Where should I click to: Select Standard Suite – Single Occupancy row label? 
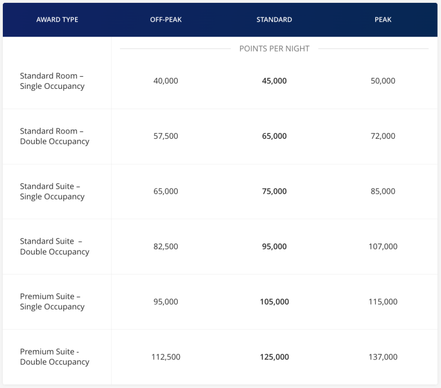pos(52,191)
